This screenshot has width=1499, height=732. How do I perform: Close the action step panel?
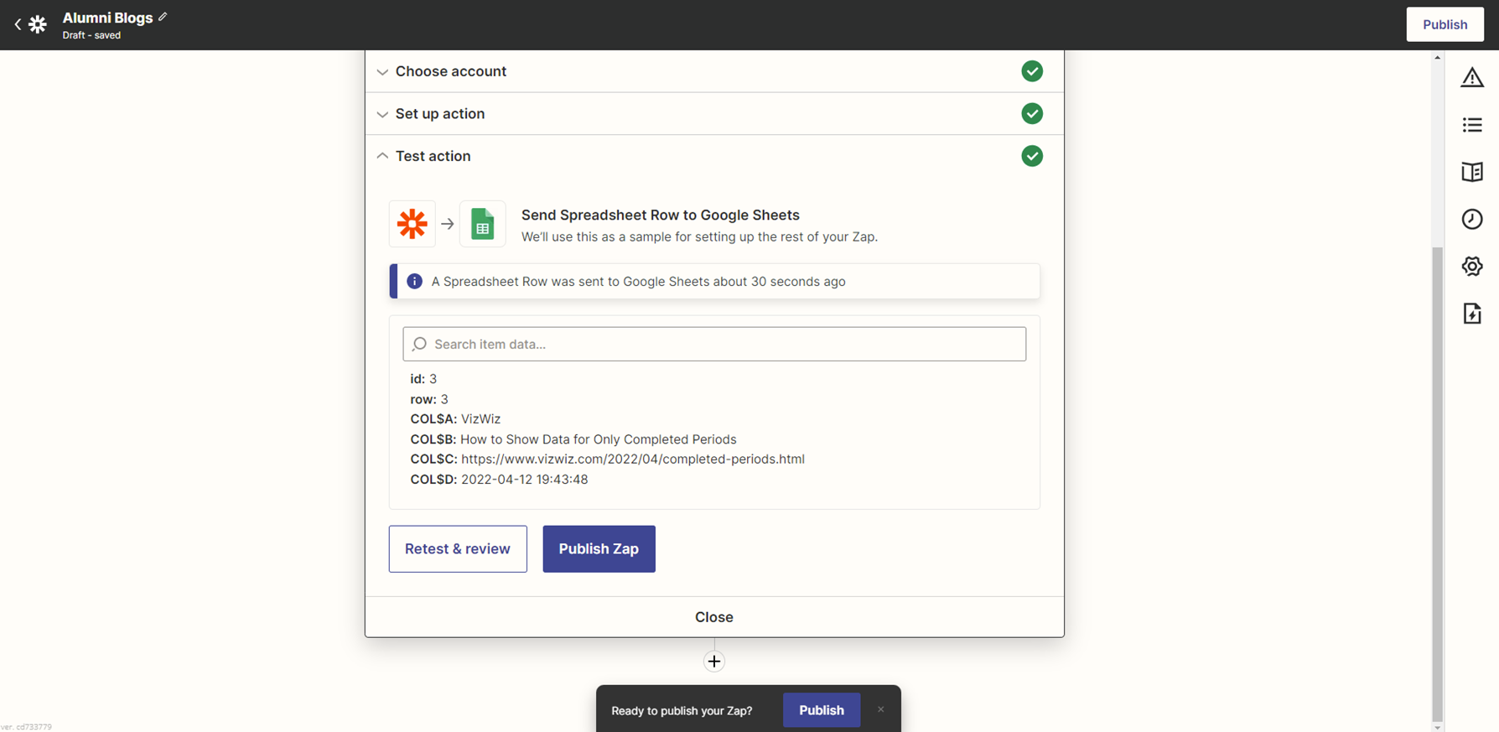pos(714,617)
